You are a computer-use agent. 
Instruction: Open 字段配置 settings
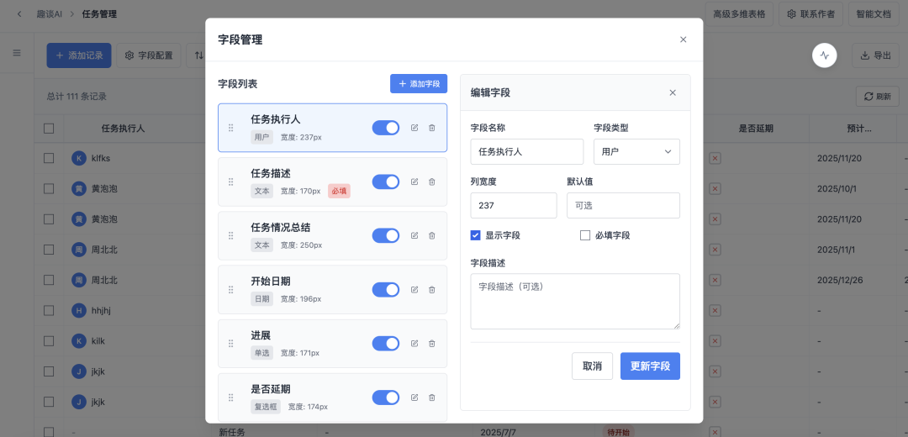pyautogui.click(x=149, y=55)
